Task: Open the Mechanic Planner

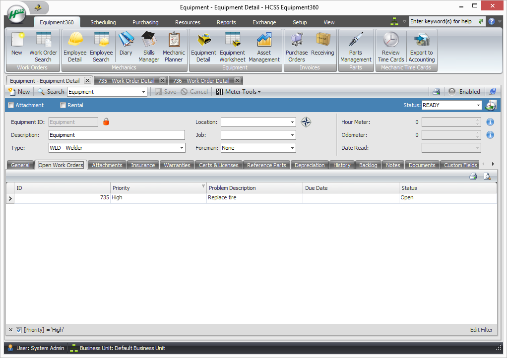Action: [x=174, y=47]
